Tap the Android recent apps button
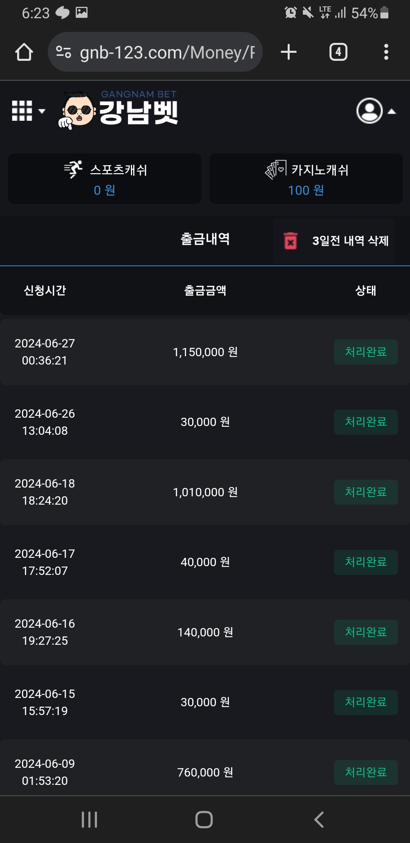410x843 pixels. pos(90,819)
